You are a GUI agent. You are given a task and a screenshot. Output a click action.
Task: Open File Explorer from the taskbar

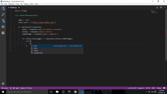pos(57,92)
